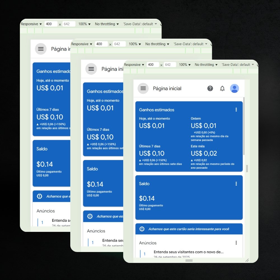280x280 pixels.
Task: Click the width field showing 400 in front panel
Action: 153,65
